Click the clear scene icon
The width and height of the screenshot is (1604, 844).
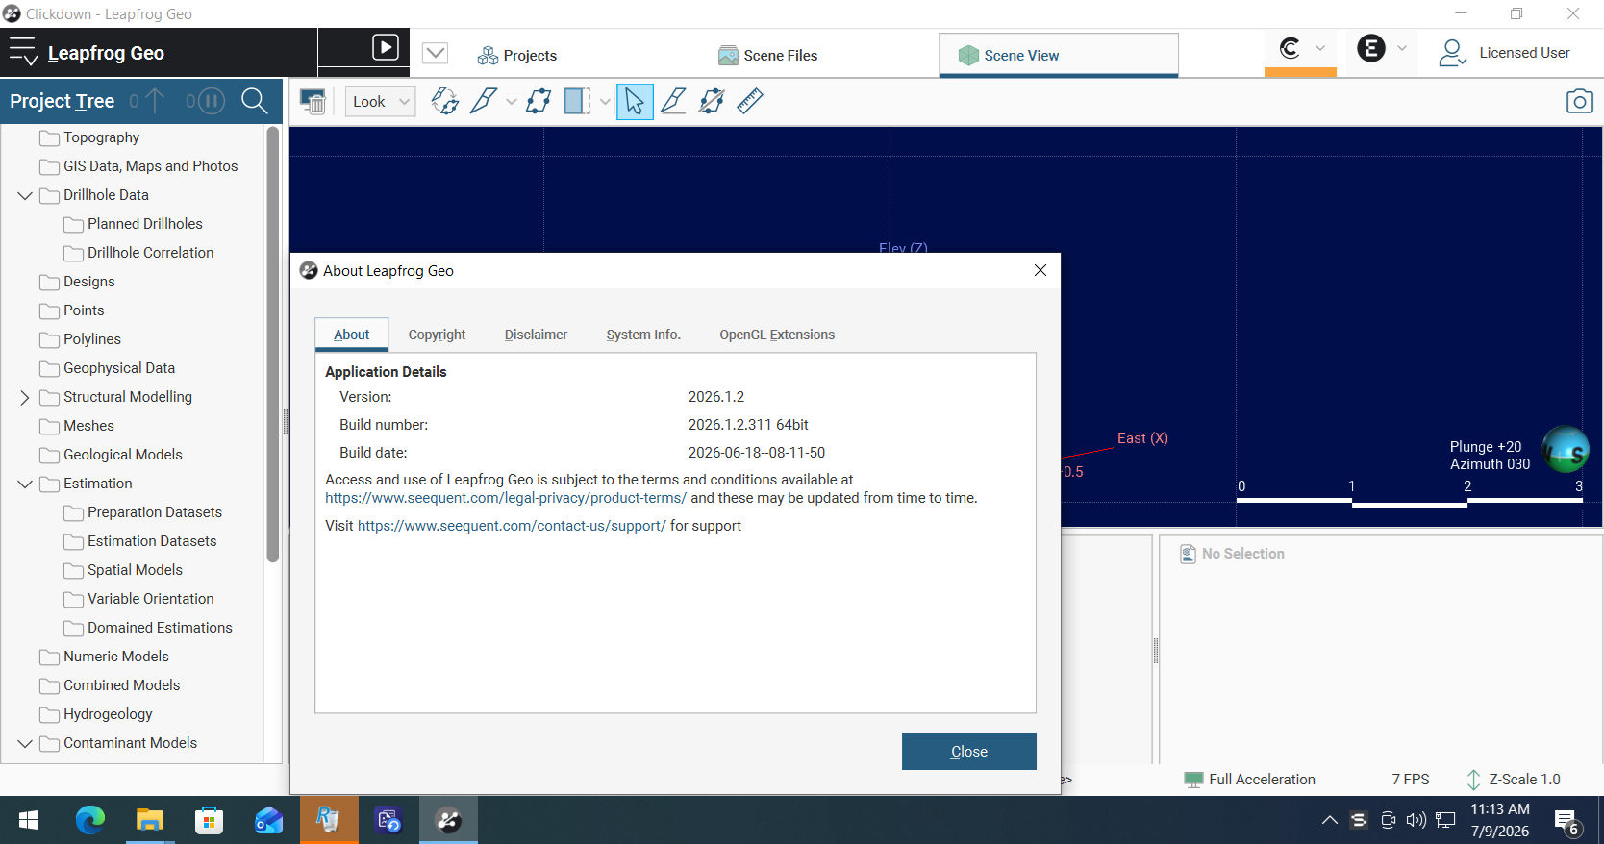[x=313, y=101]
